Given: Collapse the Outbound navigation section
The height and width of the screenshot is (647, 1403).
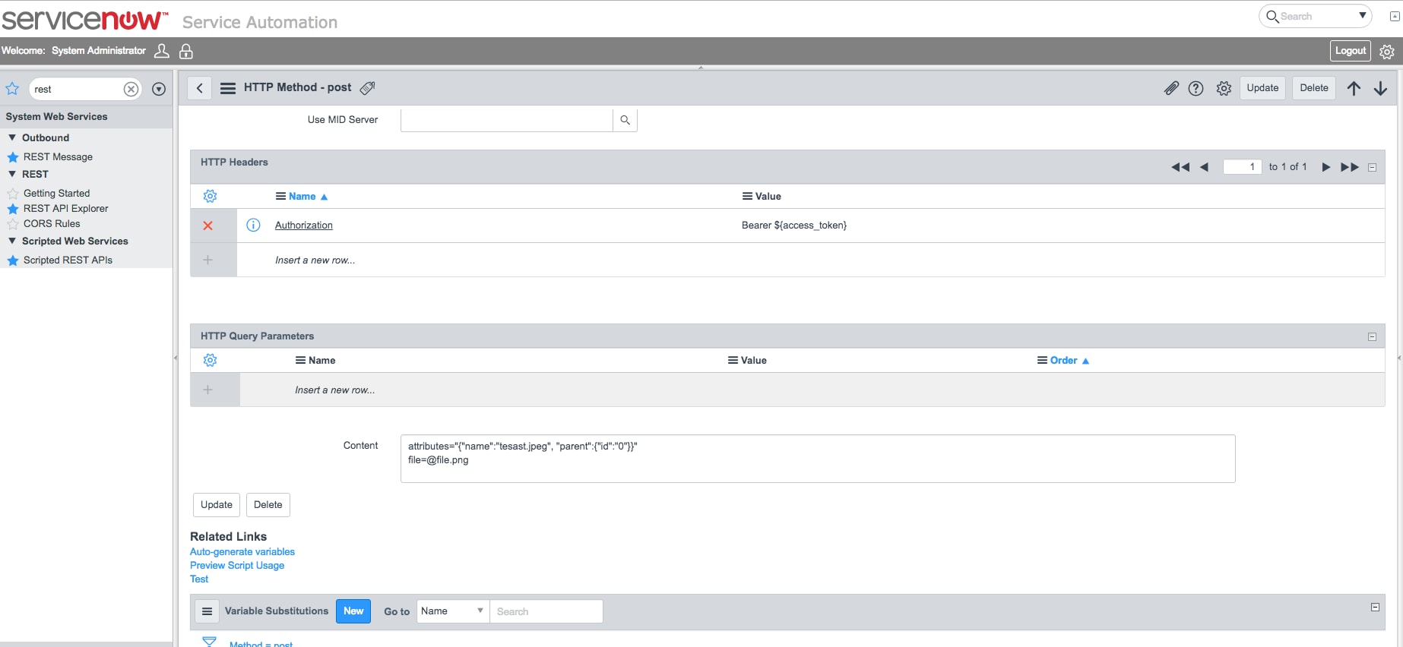Looking at the screenshot, I should pyautogui.click(x=12, y=137).
